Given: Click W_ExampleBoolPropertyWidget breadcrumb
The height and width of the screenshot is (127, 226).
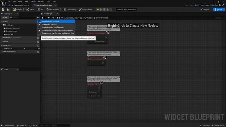Looking at the screenshot, I should pos(77,18).
